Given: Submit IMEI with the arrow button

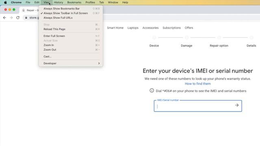Looking at the screenshot, I should (237, 105).
